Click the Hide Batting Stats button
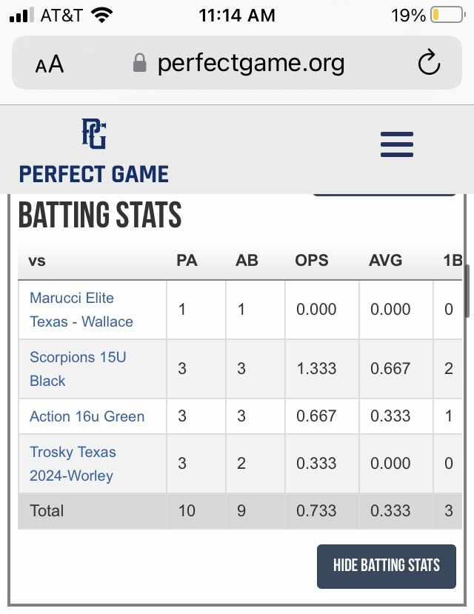The image size is (474, 614). click(387, 566)
